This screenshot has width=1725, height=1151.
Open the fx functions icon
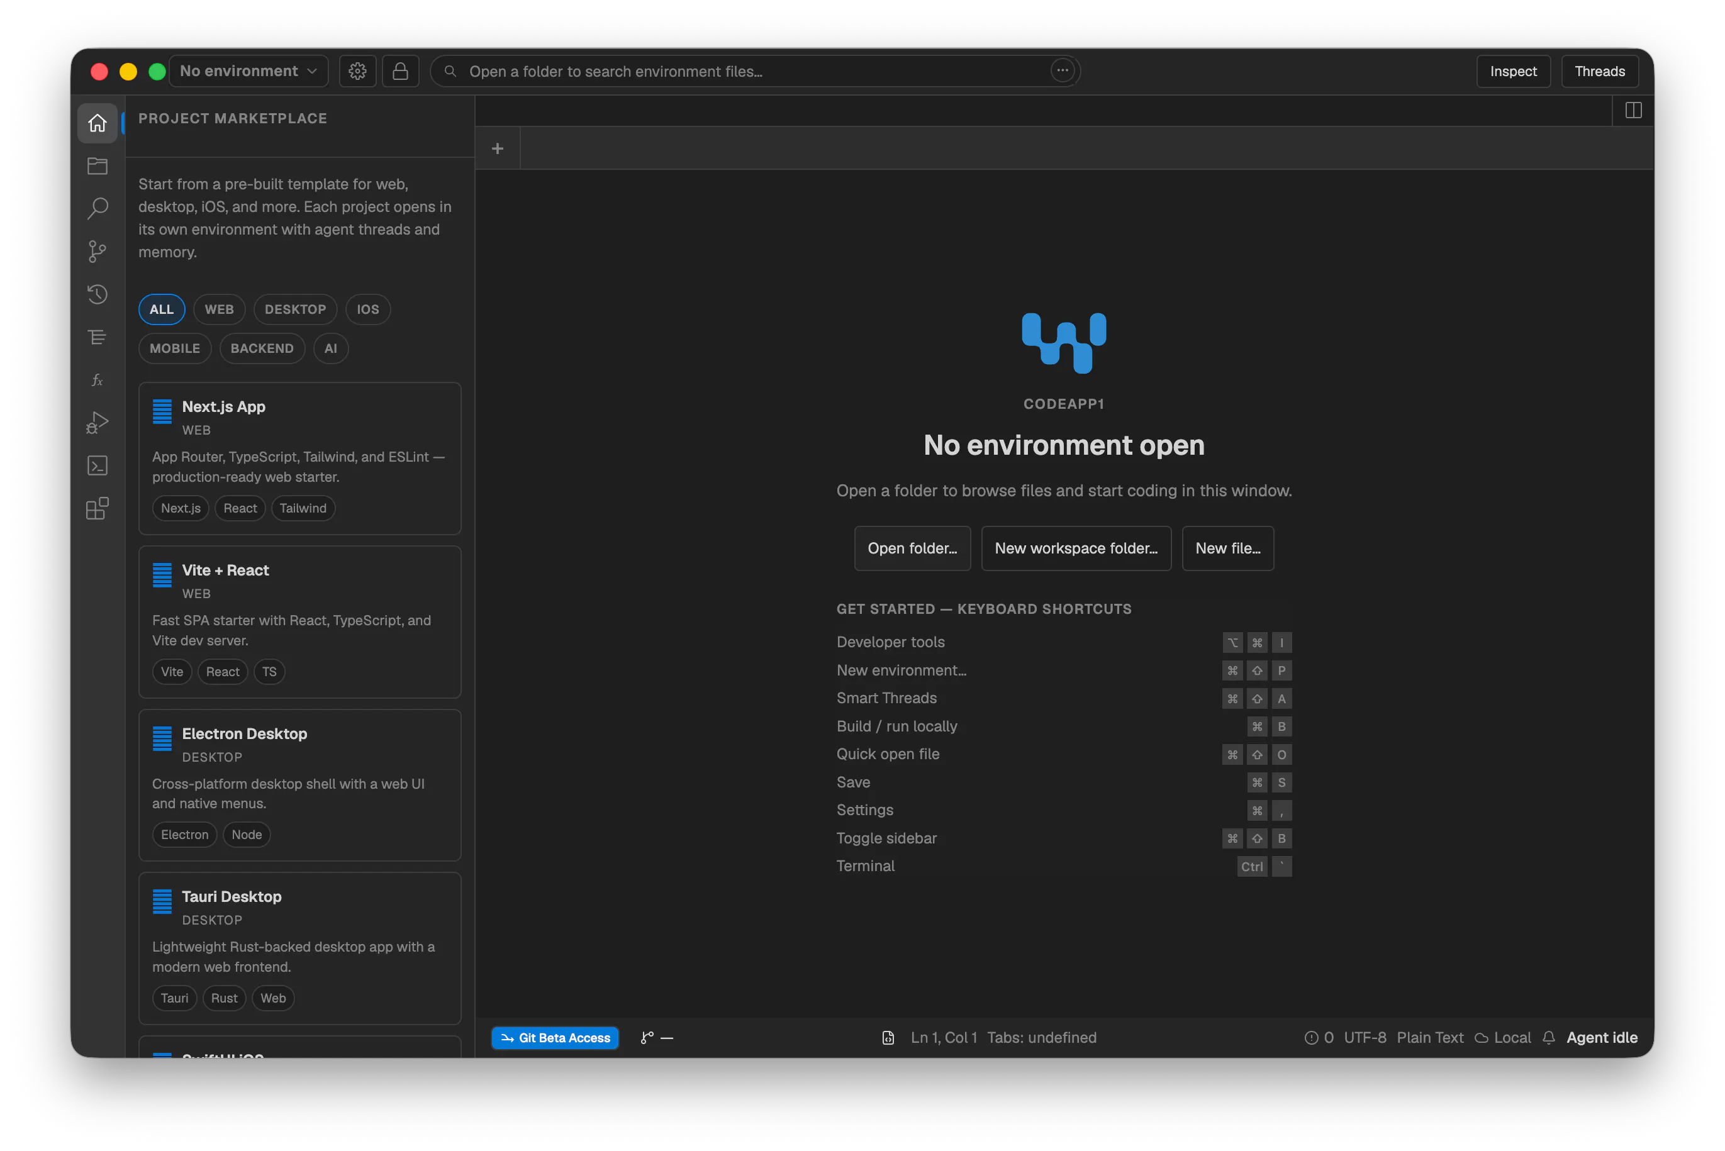[97, 381]
